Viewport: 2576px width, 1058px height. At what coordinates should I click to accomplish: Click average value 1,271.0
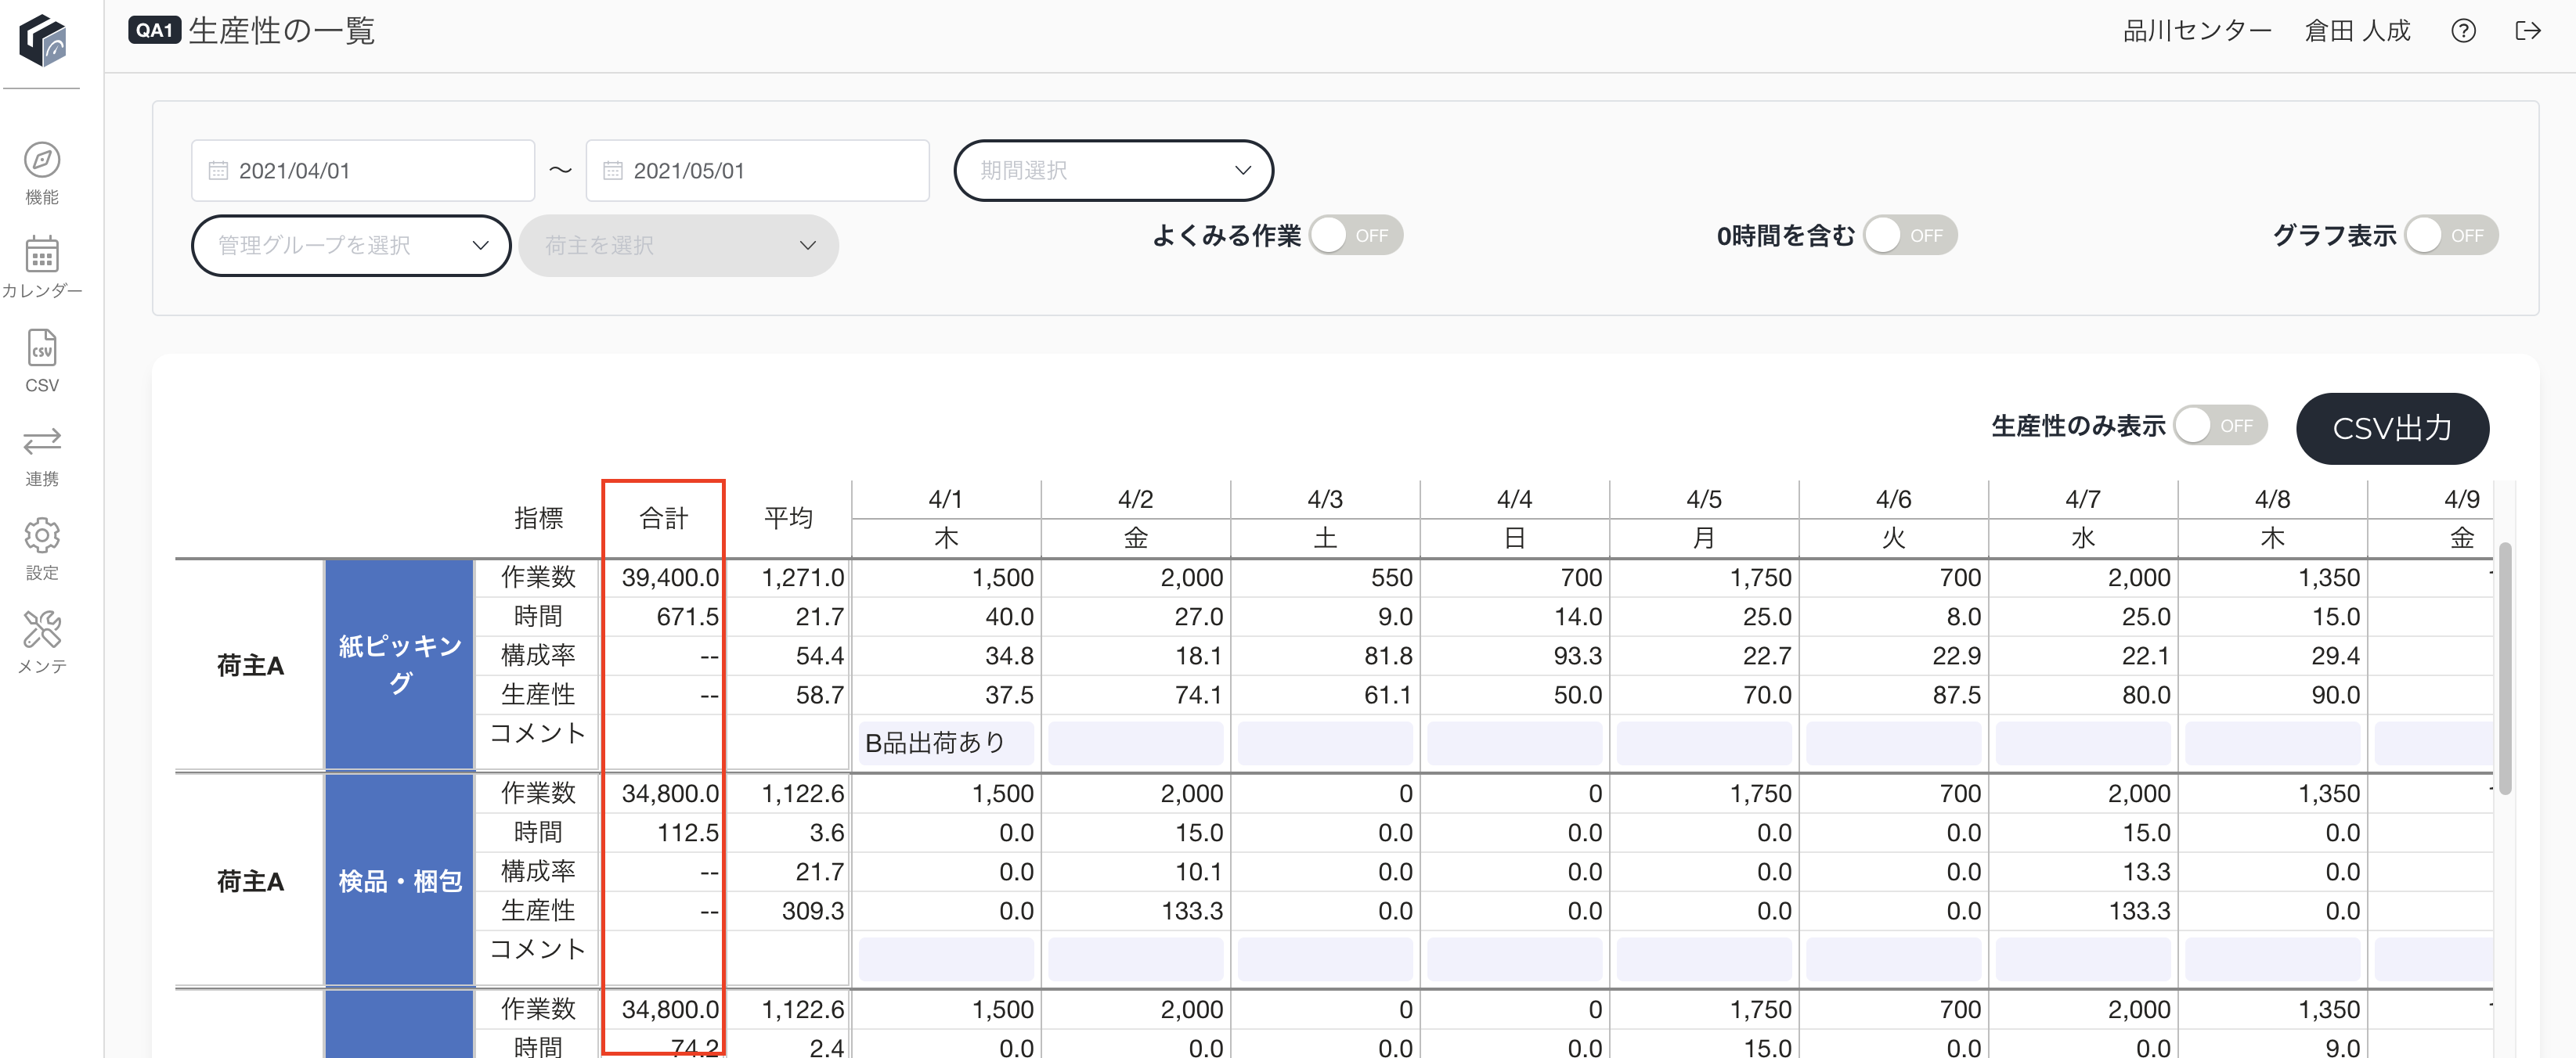[x=802, y=578]
